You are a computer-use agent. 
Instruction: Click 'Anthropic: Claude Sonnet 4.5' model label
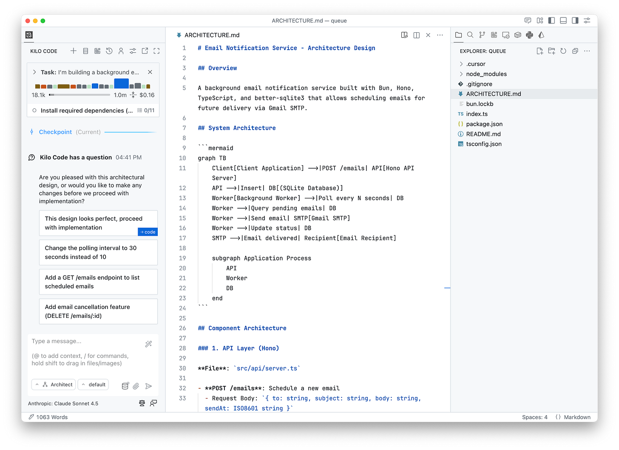[63, 404]
